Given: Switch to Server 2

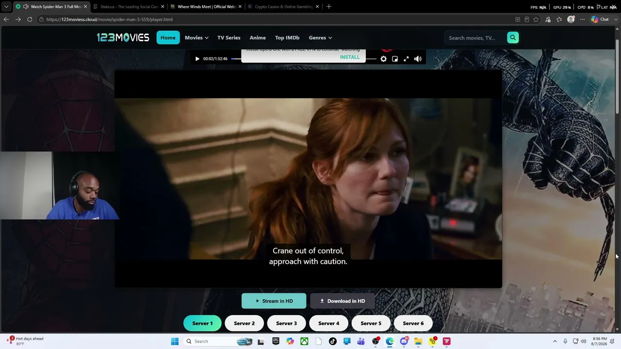Looking at the screenshot, I should click(244, 323).
